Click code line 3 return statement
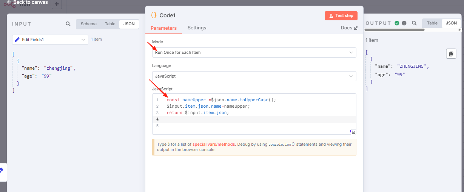Viewport: 464px width, 192px height. click(x=198, y=113)
